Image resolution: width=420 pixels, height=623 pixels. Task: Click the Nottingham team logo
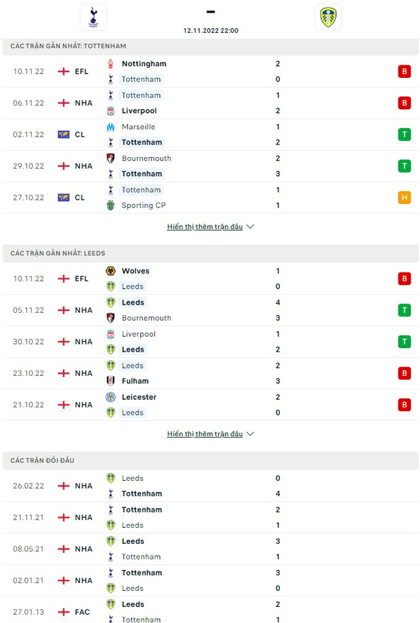pyautogui.click(x=111, y=64)
